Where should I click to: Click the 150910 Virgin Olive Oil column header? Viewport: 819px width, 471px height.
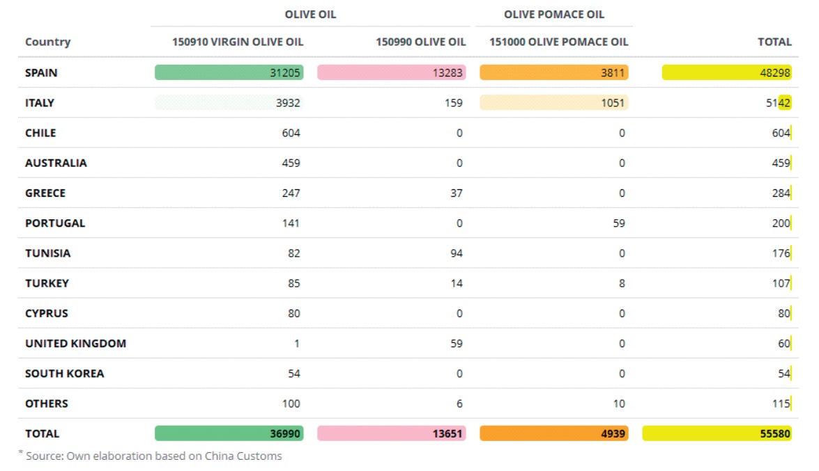[x=238, y=42]
